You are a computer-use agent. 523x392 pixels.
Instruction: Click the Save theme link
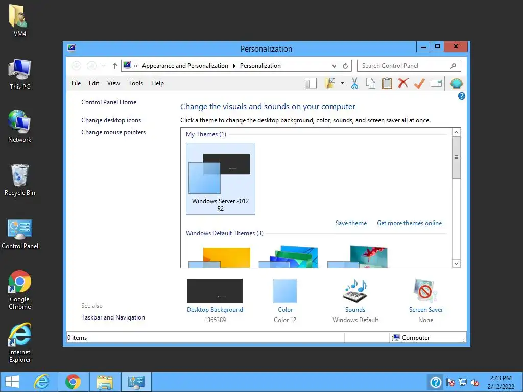(x=351, y=223)
